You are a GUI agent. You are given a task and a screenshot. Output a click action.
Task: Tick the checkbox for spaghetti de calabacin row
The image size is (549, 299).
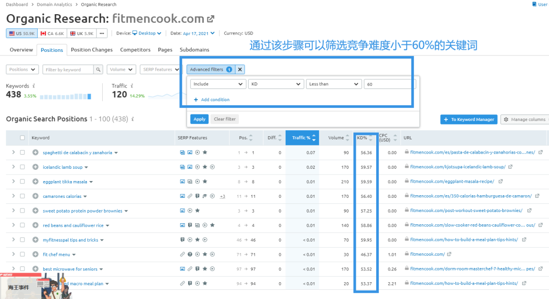[22, 152]
